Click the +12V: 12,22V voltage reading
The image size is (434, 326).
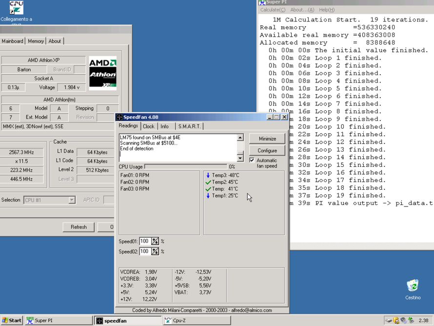(138, 299)
